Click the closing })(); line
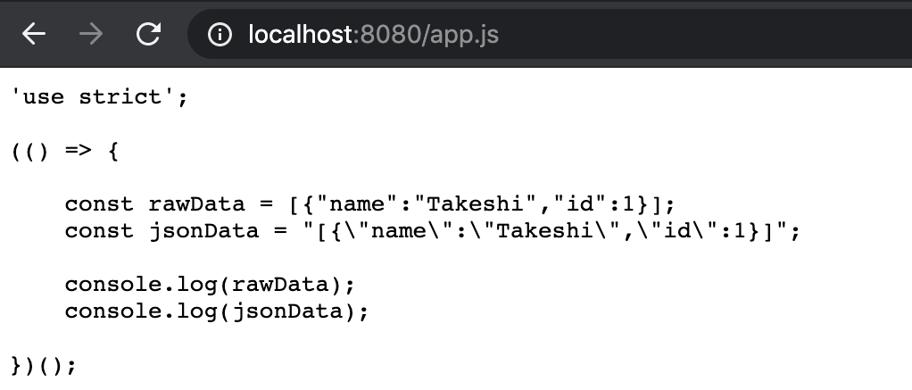 pyautogui.click(x=44, y=366)
